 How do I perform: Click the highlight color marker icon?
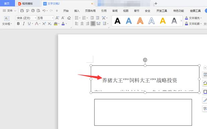(56, 24)
